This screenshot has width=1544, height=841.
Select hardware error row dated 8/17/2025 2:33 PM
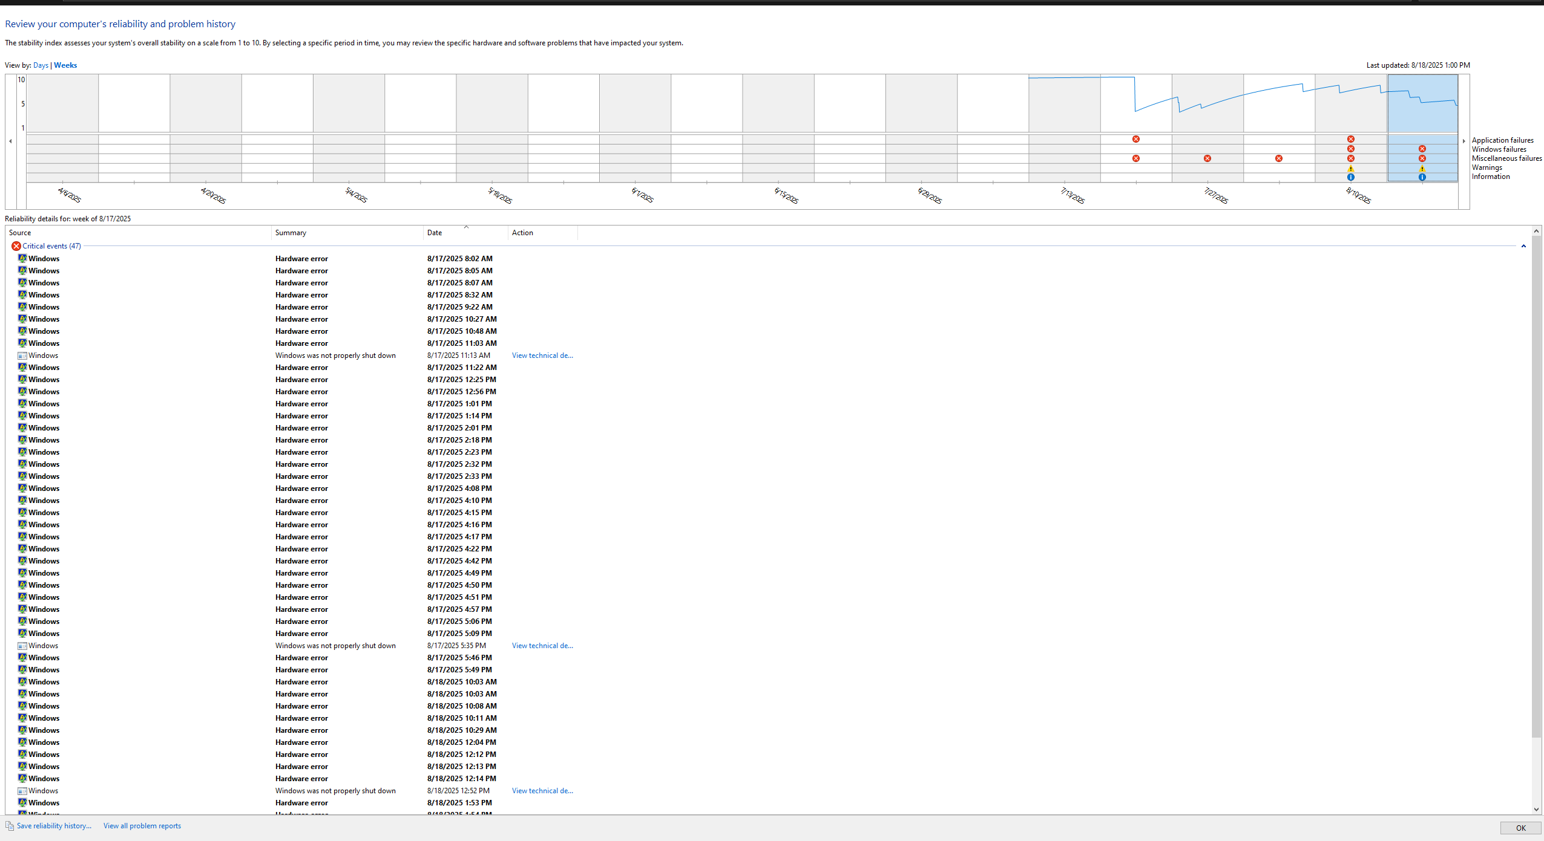click(767, 476)
